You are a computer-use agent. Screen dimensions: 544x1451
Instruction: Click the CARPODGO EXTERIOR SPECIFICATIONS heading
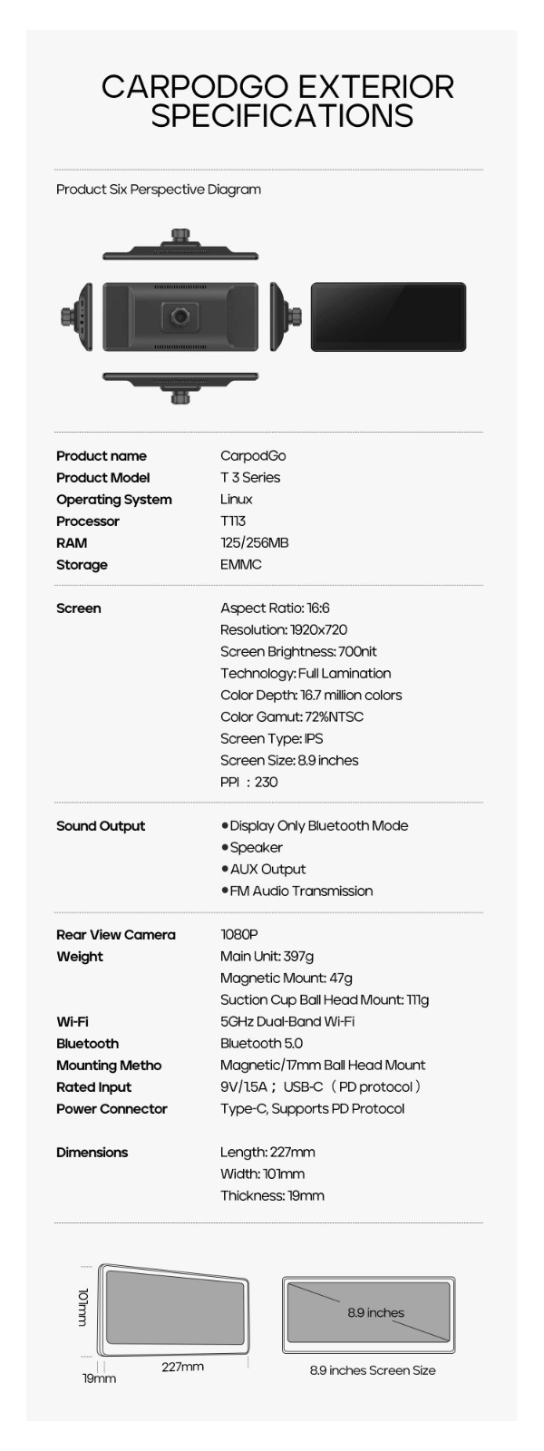click(x=277, y=101)
